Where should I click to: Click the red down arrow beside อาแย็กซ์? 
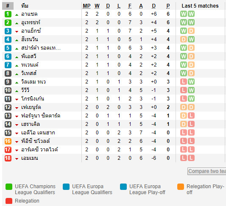click(x=17, y=31)
